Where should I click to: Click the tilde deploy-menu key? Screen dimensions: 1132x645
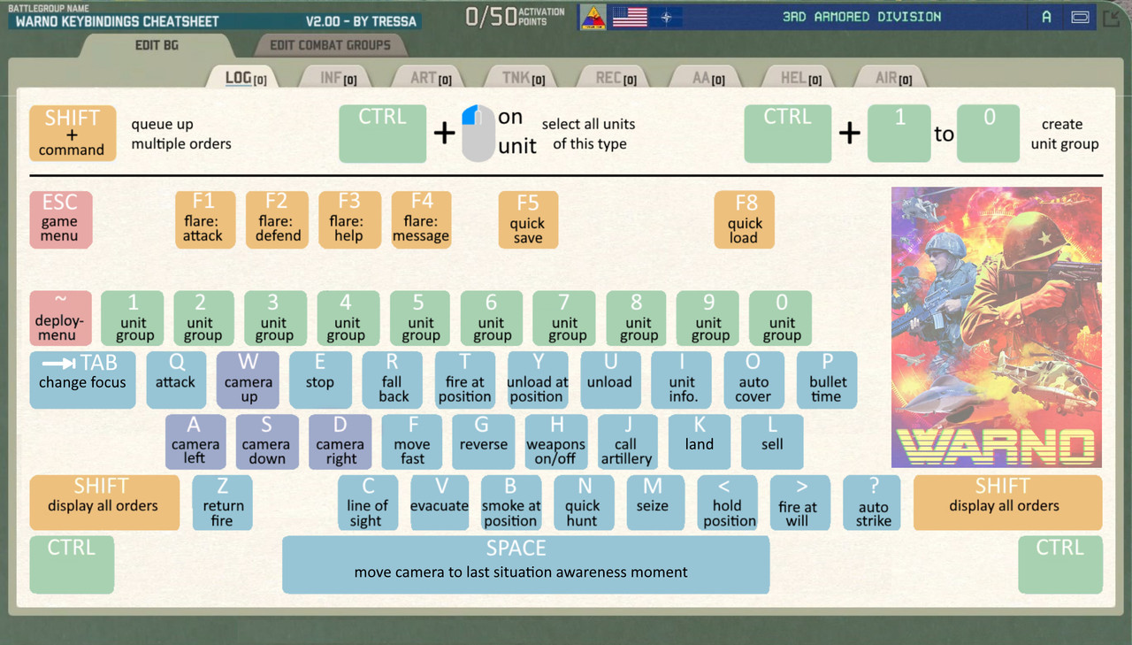coord(60,318)
